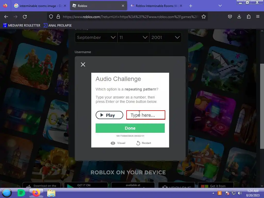Click the available at Amazon badge
The height and width of the screenshot is (198, 264).
(x=133, y=185)
